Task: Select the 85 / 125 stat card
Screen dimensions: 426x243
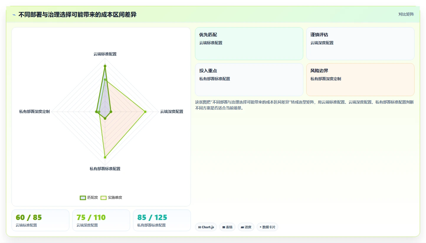Action: (x=162, y=220)
